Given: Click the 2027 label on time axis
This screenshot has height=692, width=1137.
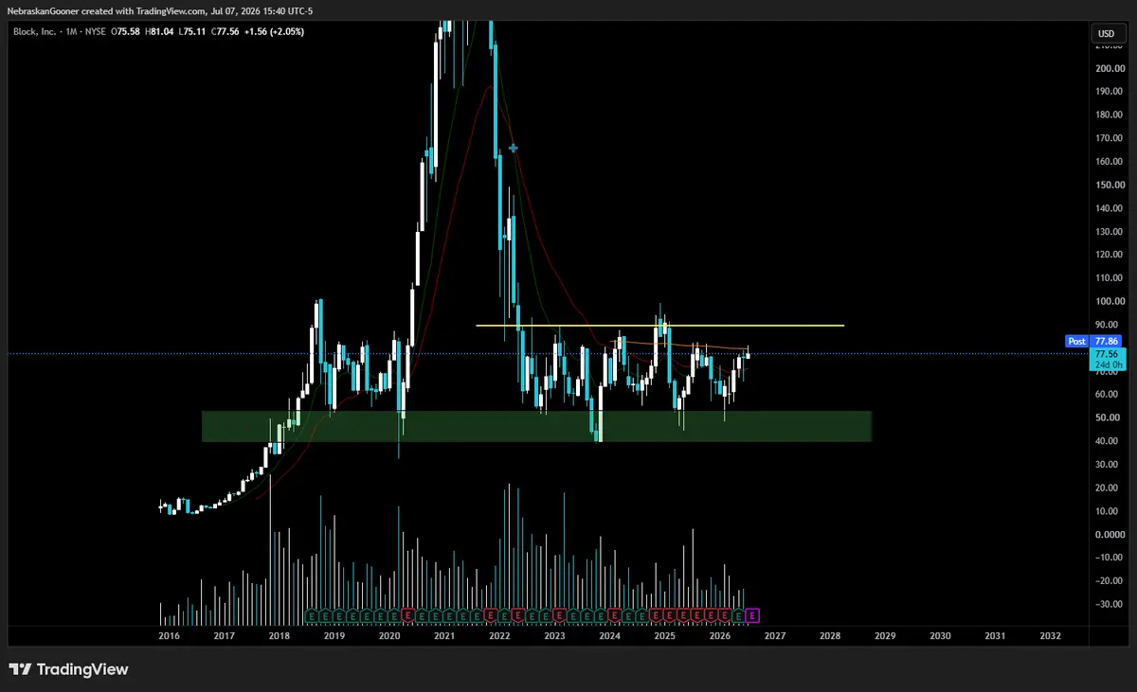Looking at the screenshot, I should [x=774, y=636].
